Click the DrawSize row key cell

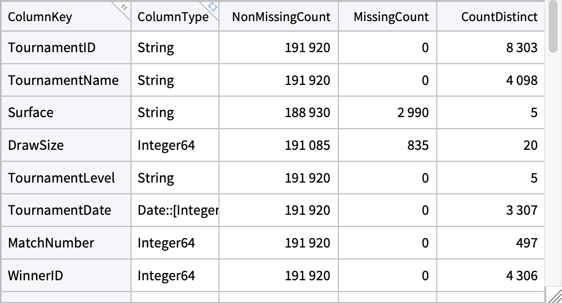pos(36,145)
